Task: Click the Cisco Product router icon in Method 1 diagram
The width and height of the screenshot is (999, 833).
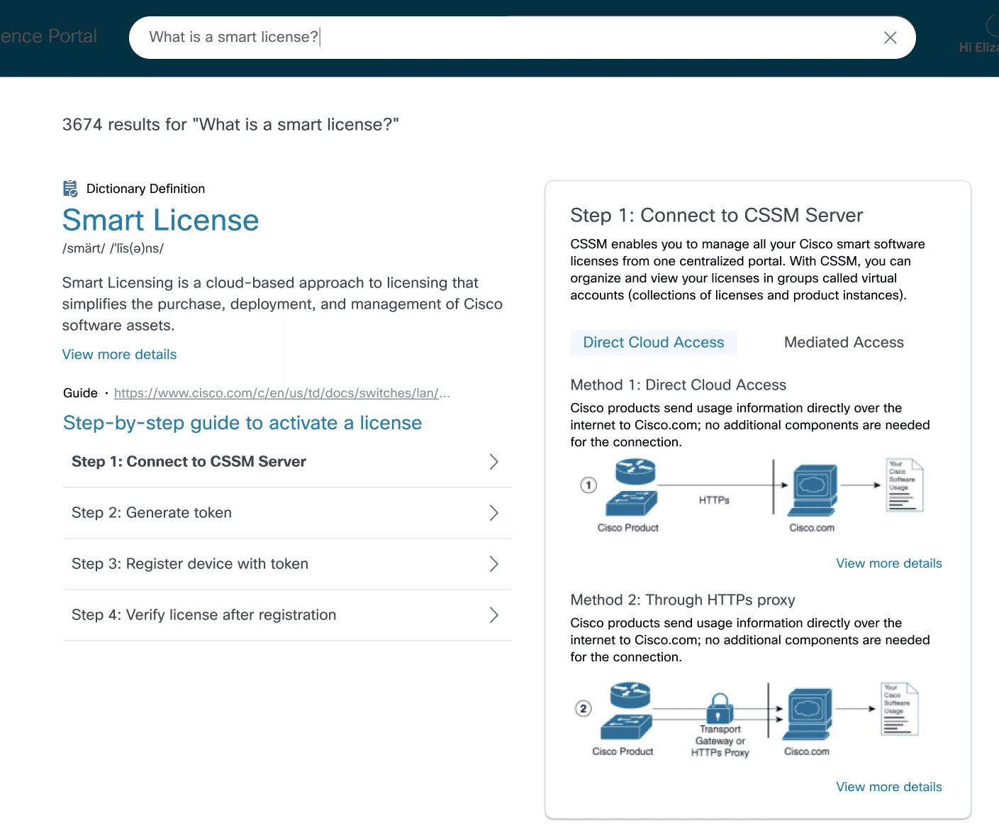Action: point(635,472)
